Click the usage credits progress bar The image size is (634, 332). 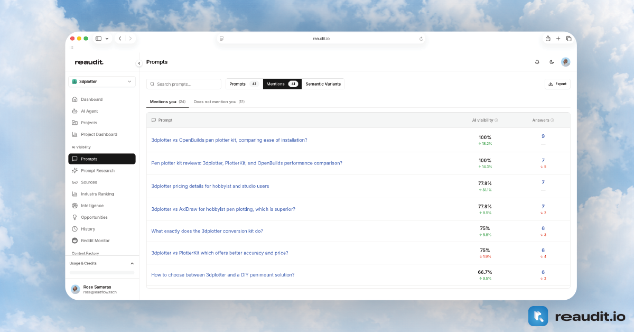tap(102, 272)
